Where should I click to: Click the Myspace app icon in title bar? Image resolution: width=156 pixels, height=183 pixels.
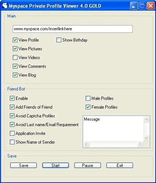tap(5, 5)
